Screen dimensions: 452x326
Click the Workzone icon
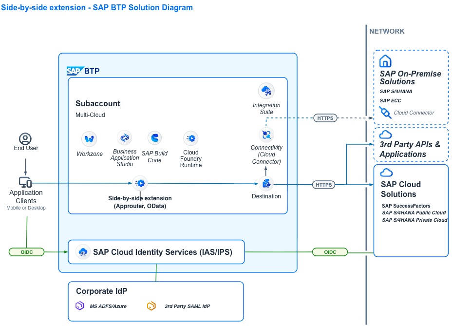click(89, 139)
